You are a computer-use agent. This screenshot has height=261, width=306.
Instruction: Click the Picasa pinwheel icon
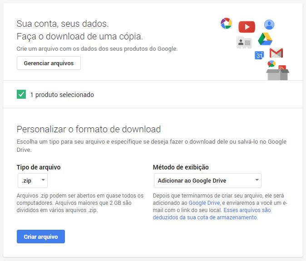click(x=226, y=23)
